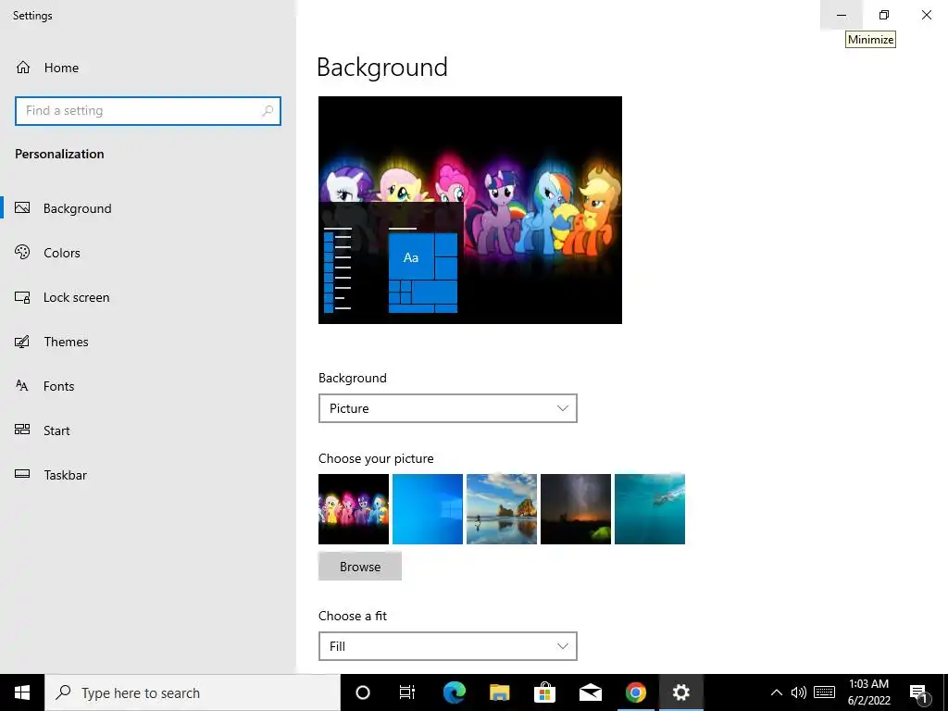Viewport: 948px width, 711px height.
Task: Choose the blue Windows logo wallpaper thumbnail
Action: click(x=428, y=509)
